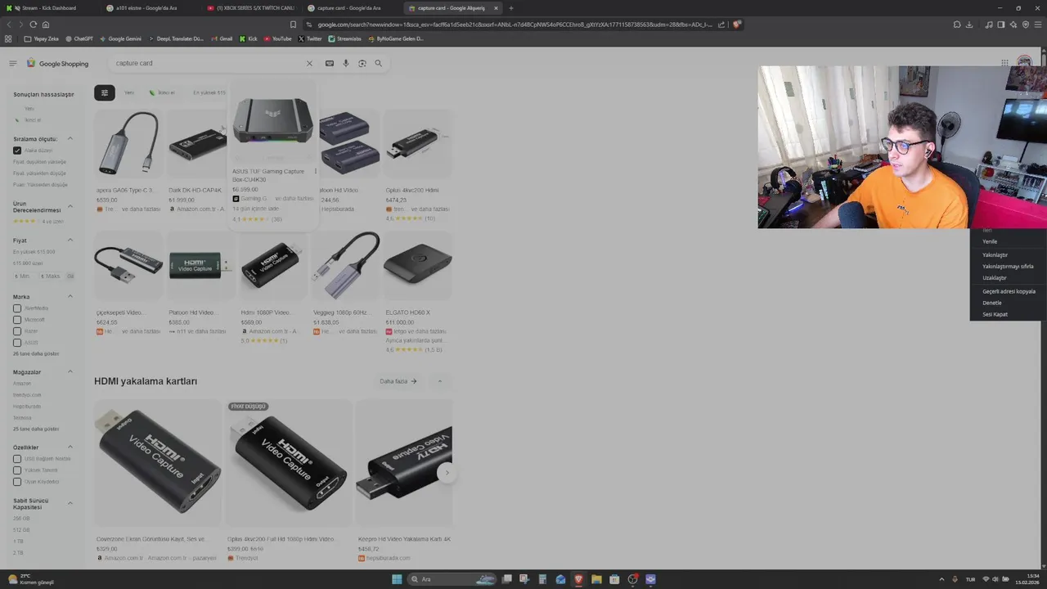
Task: Click the Daha fazla button
Action: pos(398,381)
